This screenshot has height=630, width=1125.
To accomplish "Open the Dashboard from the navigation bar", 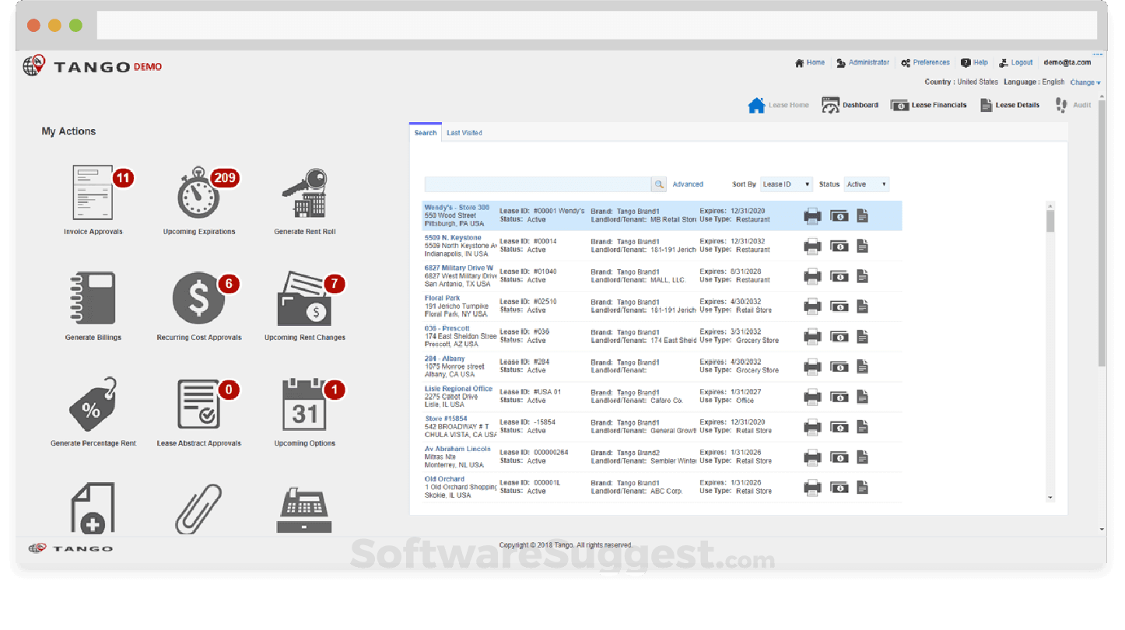I will pos(850,104).
